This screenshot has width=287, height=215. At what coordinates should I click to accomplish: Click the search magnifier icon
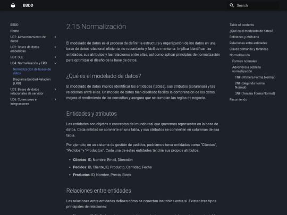click(x=232, y=5)
